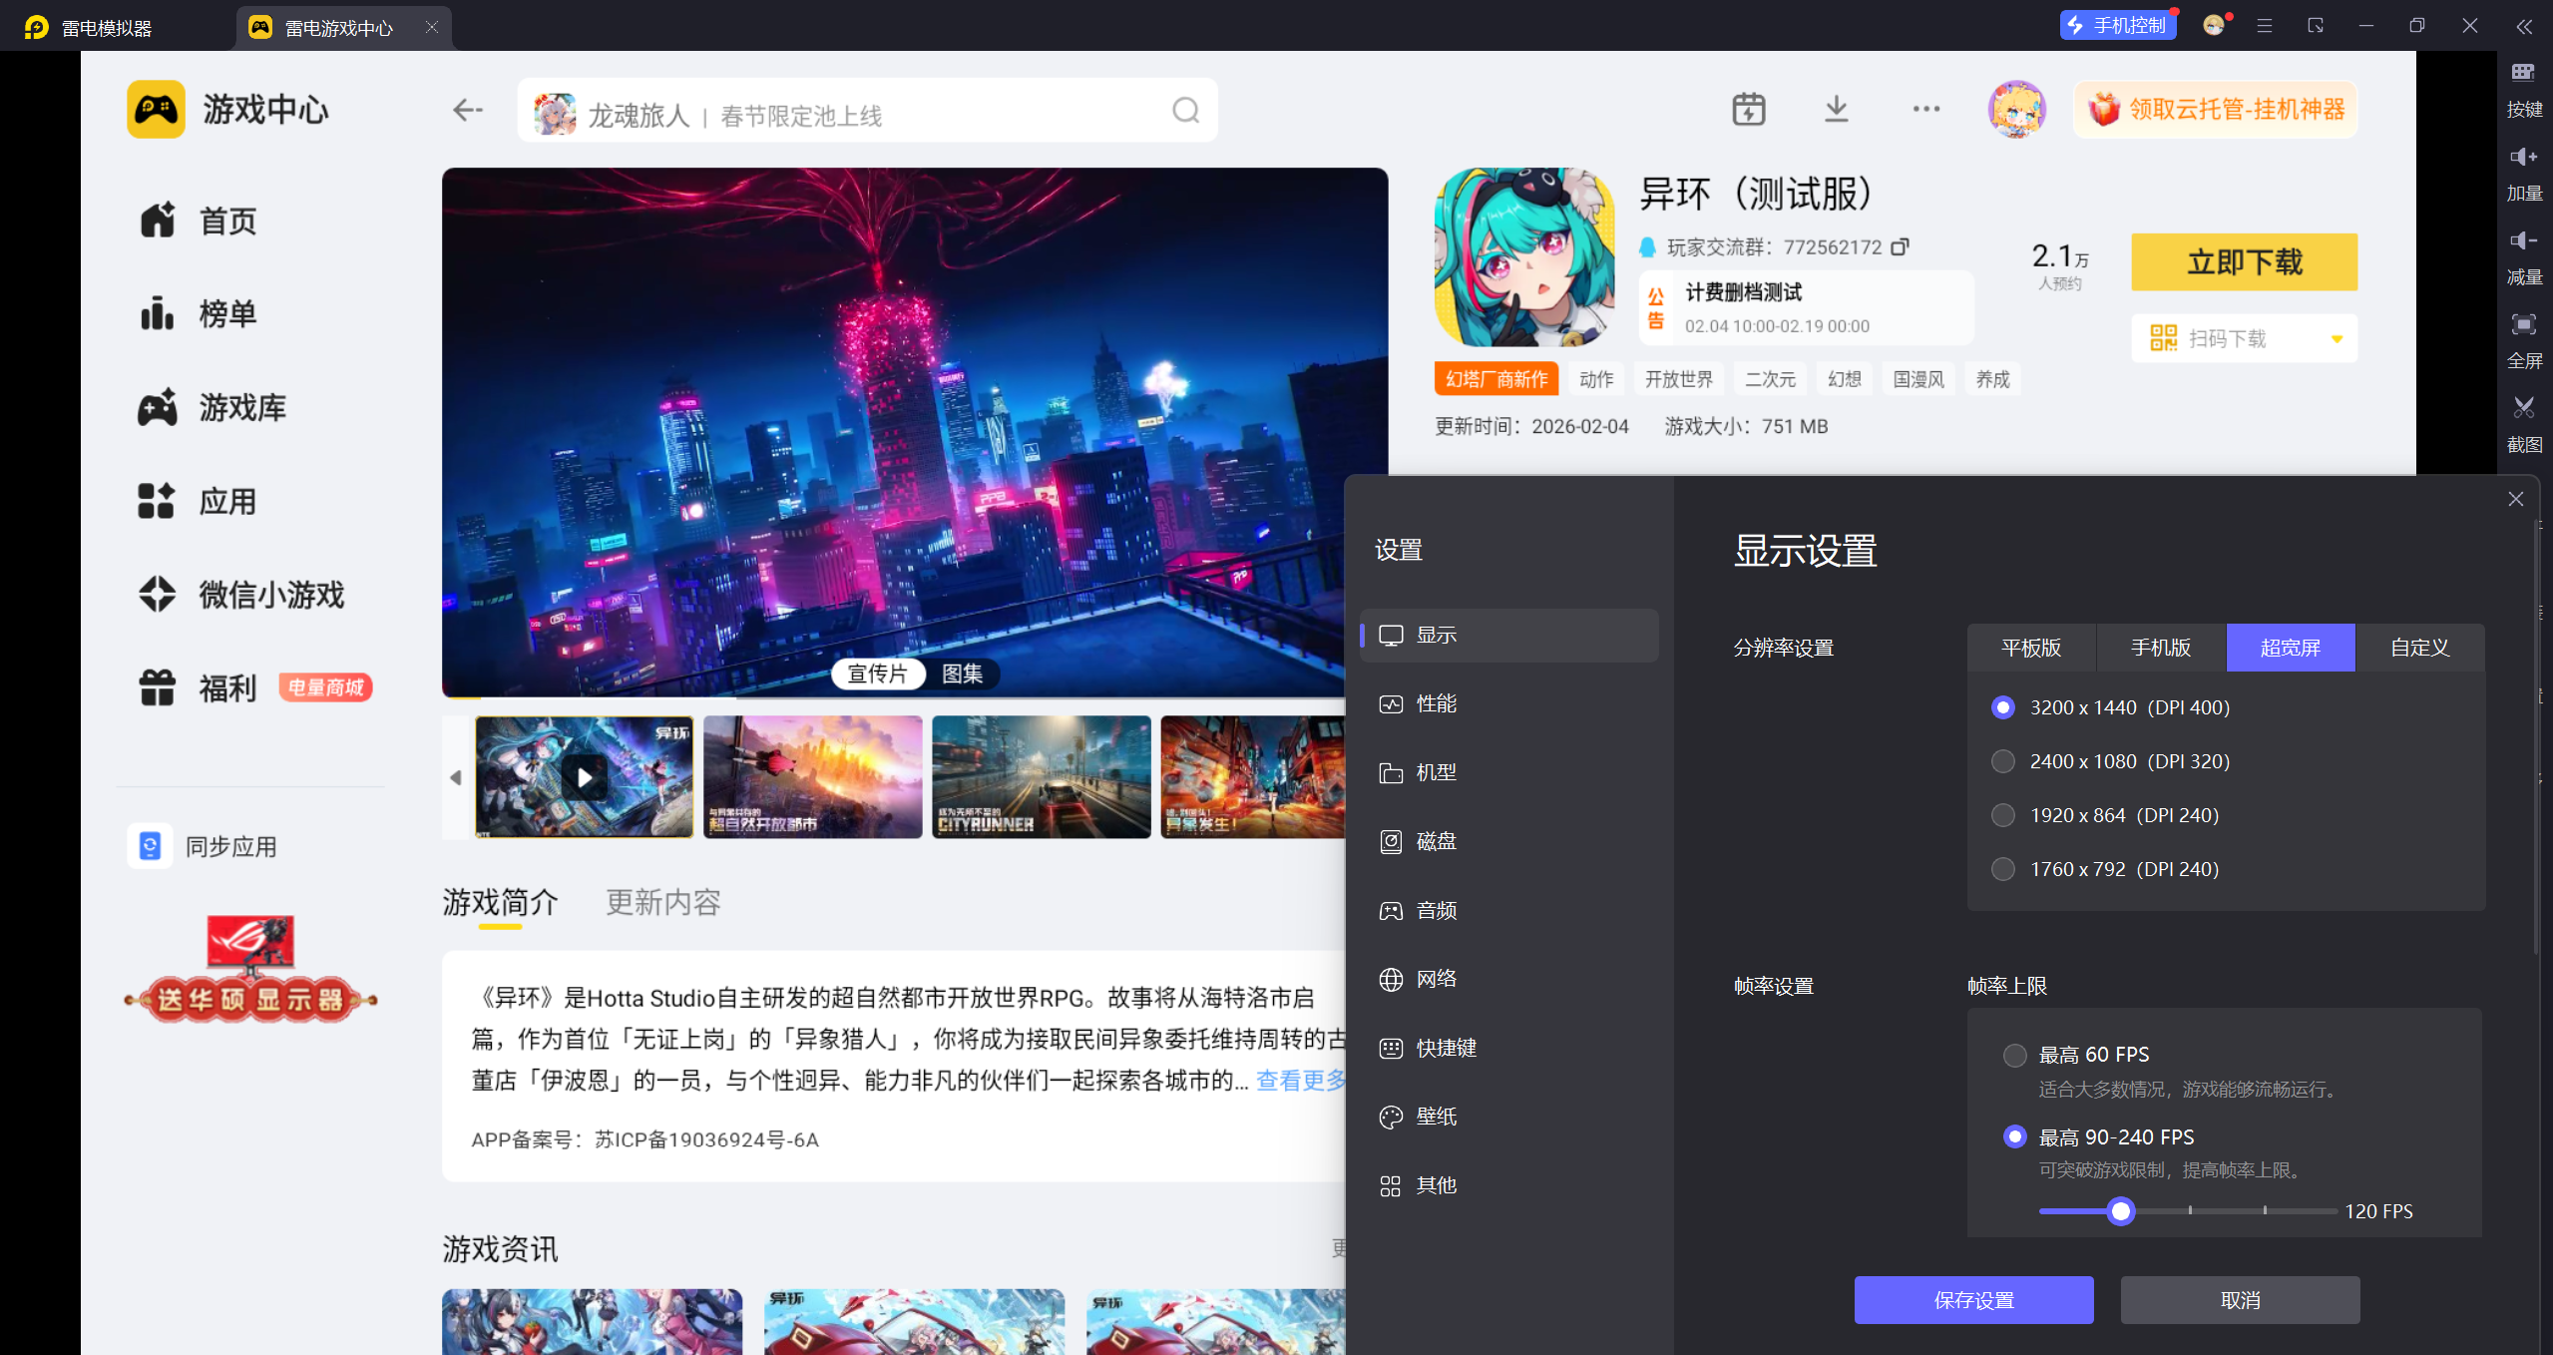Open the keymapping (按键) sidebar icon
The width and height of the screenshot is (2553, 1355).
2523,72
